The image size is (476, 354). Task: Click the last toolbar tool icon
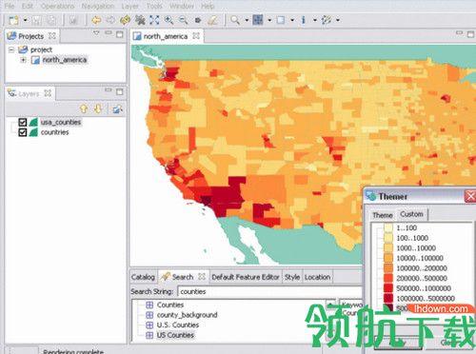pyautogui.click(x=327, y=20)
